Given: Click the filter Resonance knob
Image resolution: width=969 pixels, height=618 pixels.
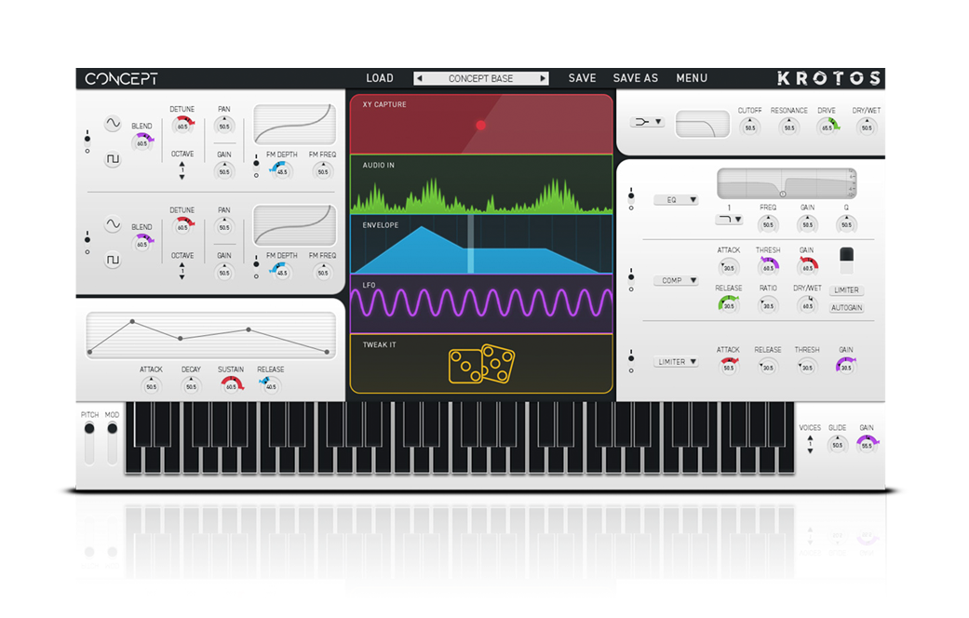Looking at the screenshot, I should (789, 127).
